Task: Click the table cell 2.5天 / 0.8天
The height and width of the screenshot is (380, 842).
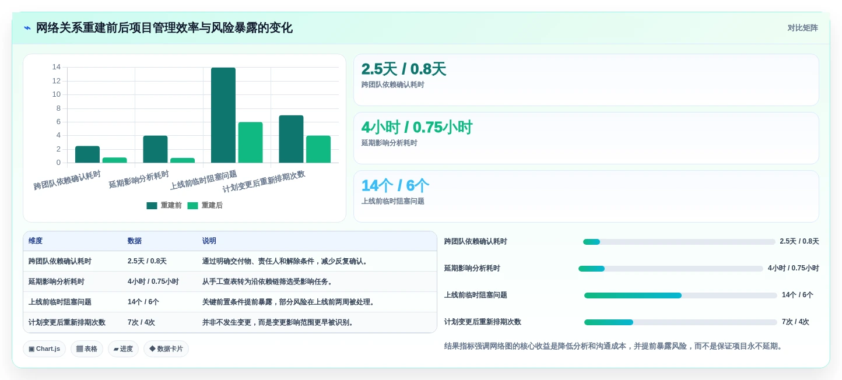Action: point(147,262)
